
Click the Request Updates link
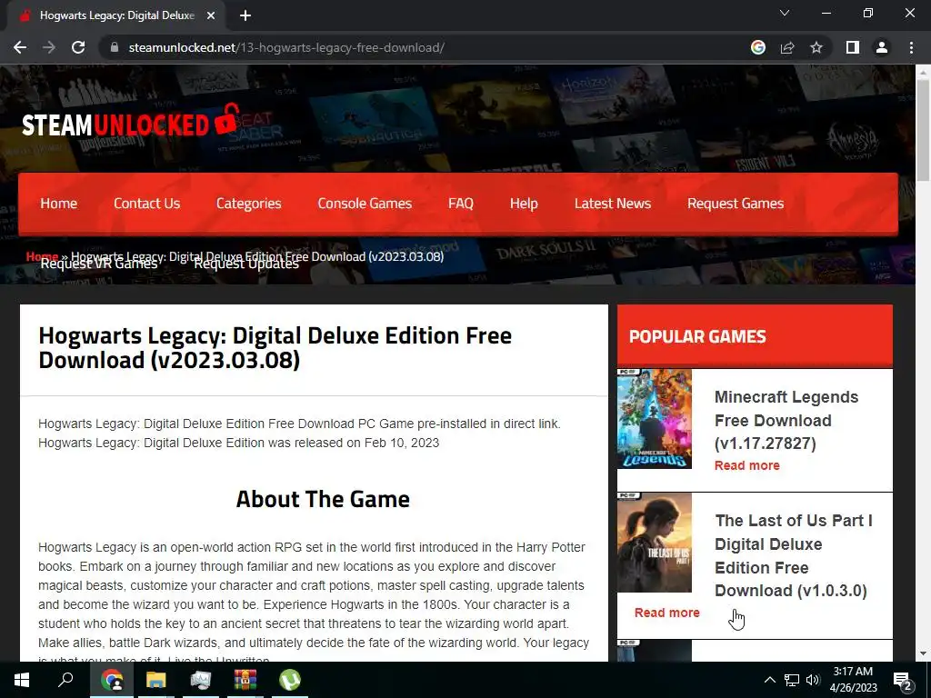tap(246, 264)
